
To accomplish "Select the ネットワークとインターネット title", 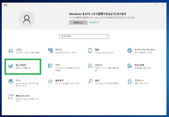I will (x=145, y=50).
